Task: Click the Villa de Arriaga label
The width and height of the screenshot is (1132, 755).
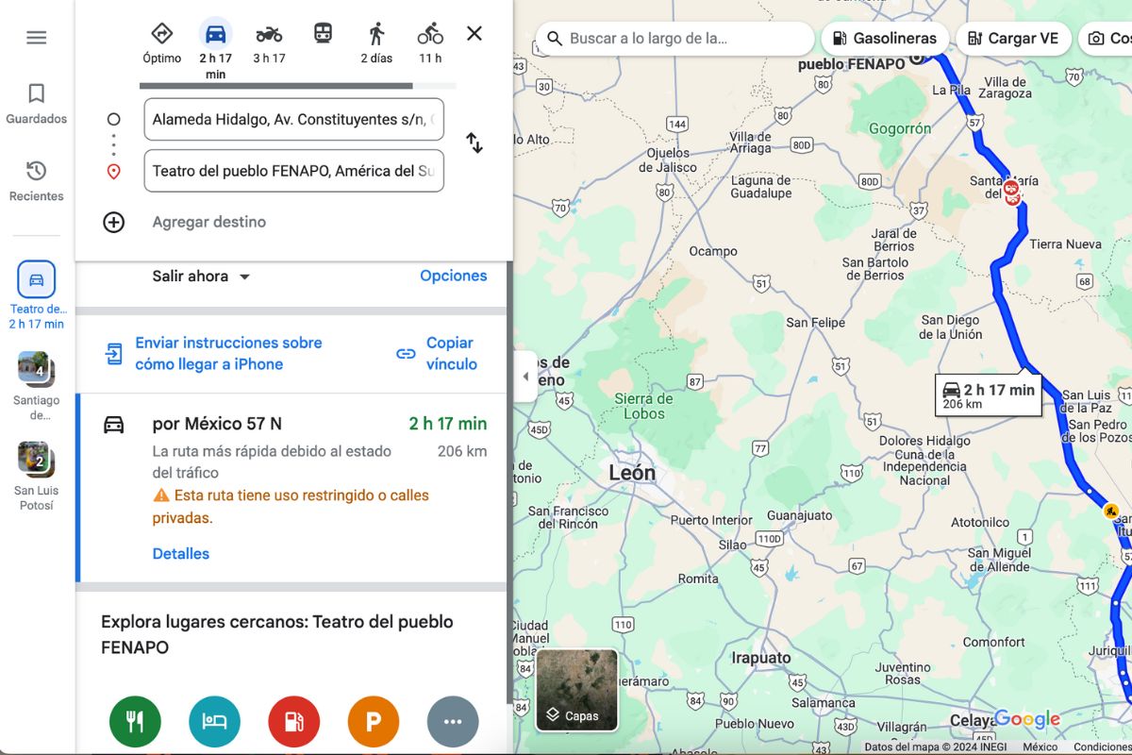Action: pyautogui.click(x=751, y=143)
